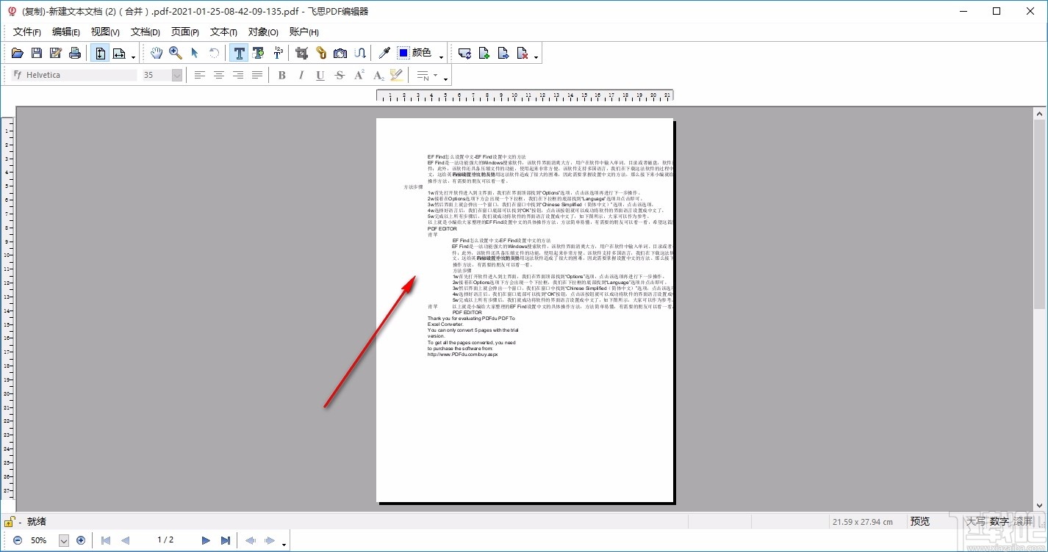Viewport: 1048px width, 552px height.
Task: Zoom in with the plus button
Action: click(81, 540)
